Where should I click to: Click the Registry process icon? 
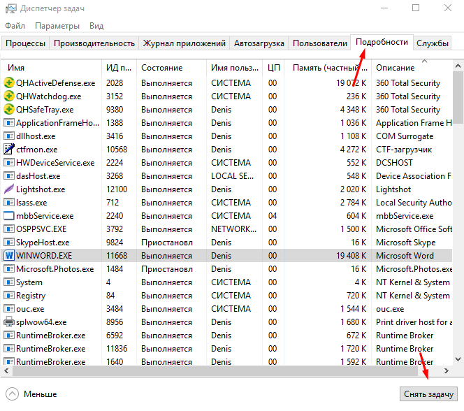tap(9, 295)
